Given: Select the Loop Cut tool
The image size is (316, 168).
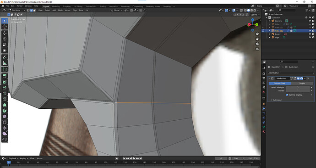Looking at the screenshot, I should coord(5,94).
